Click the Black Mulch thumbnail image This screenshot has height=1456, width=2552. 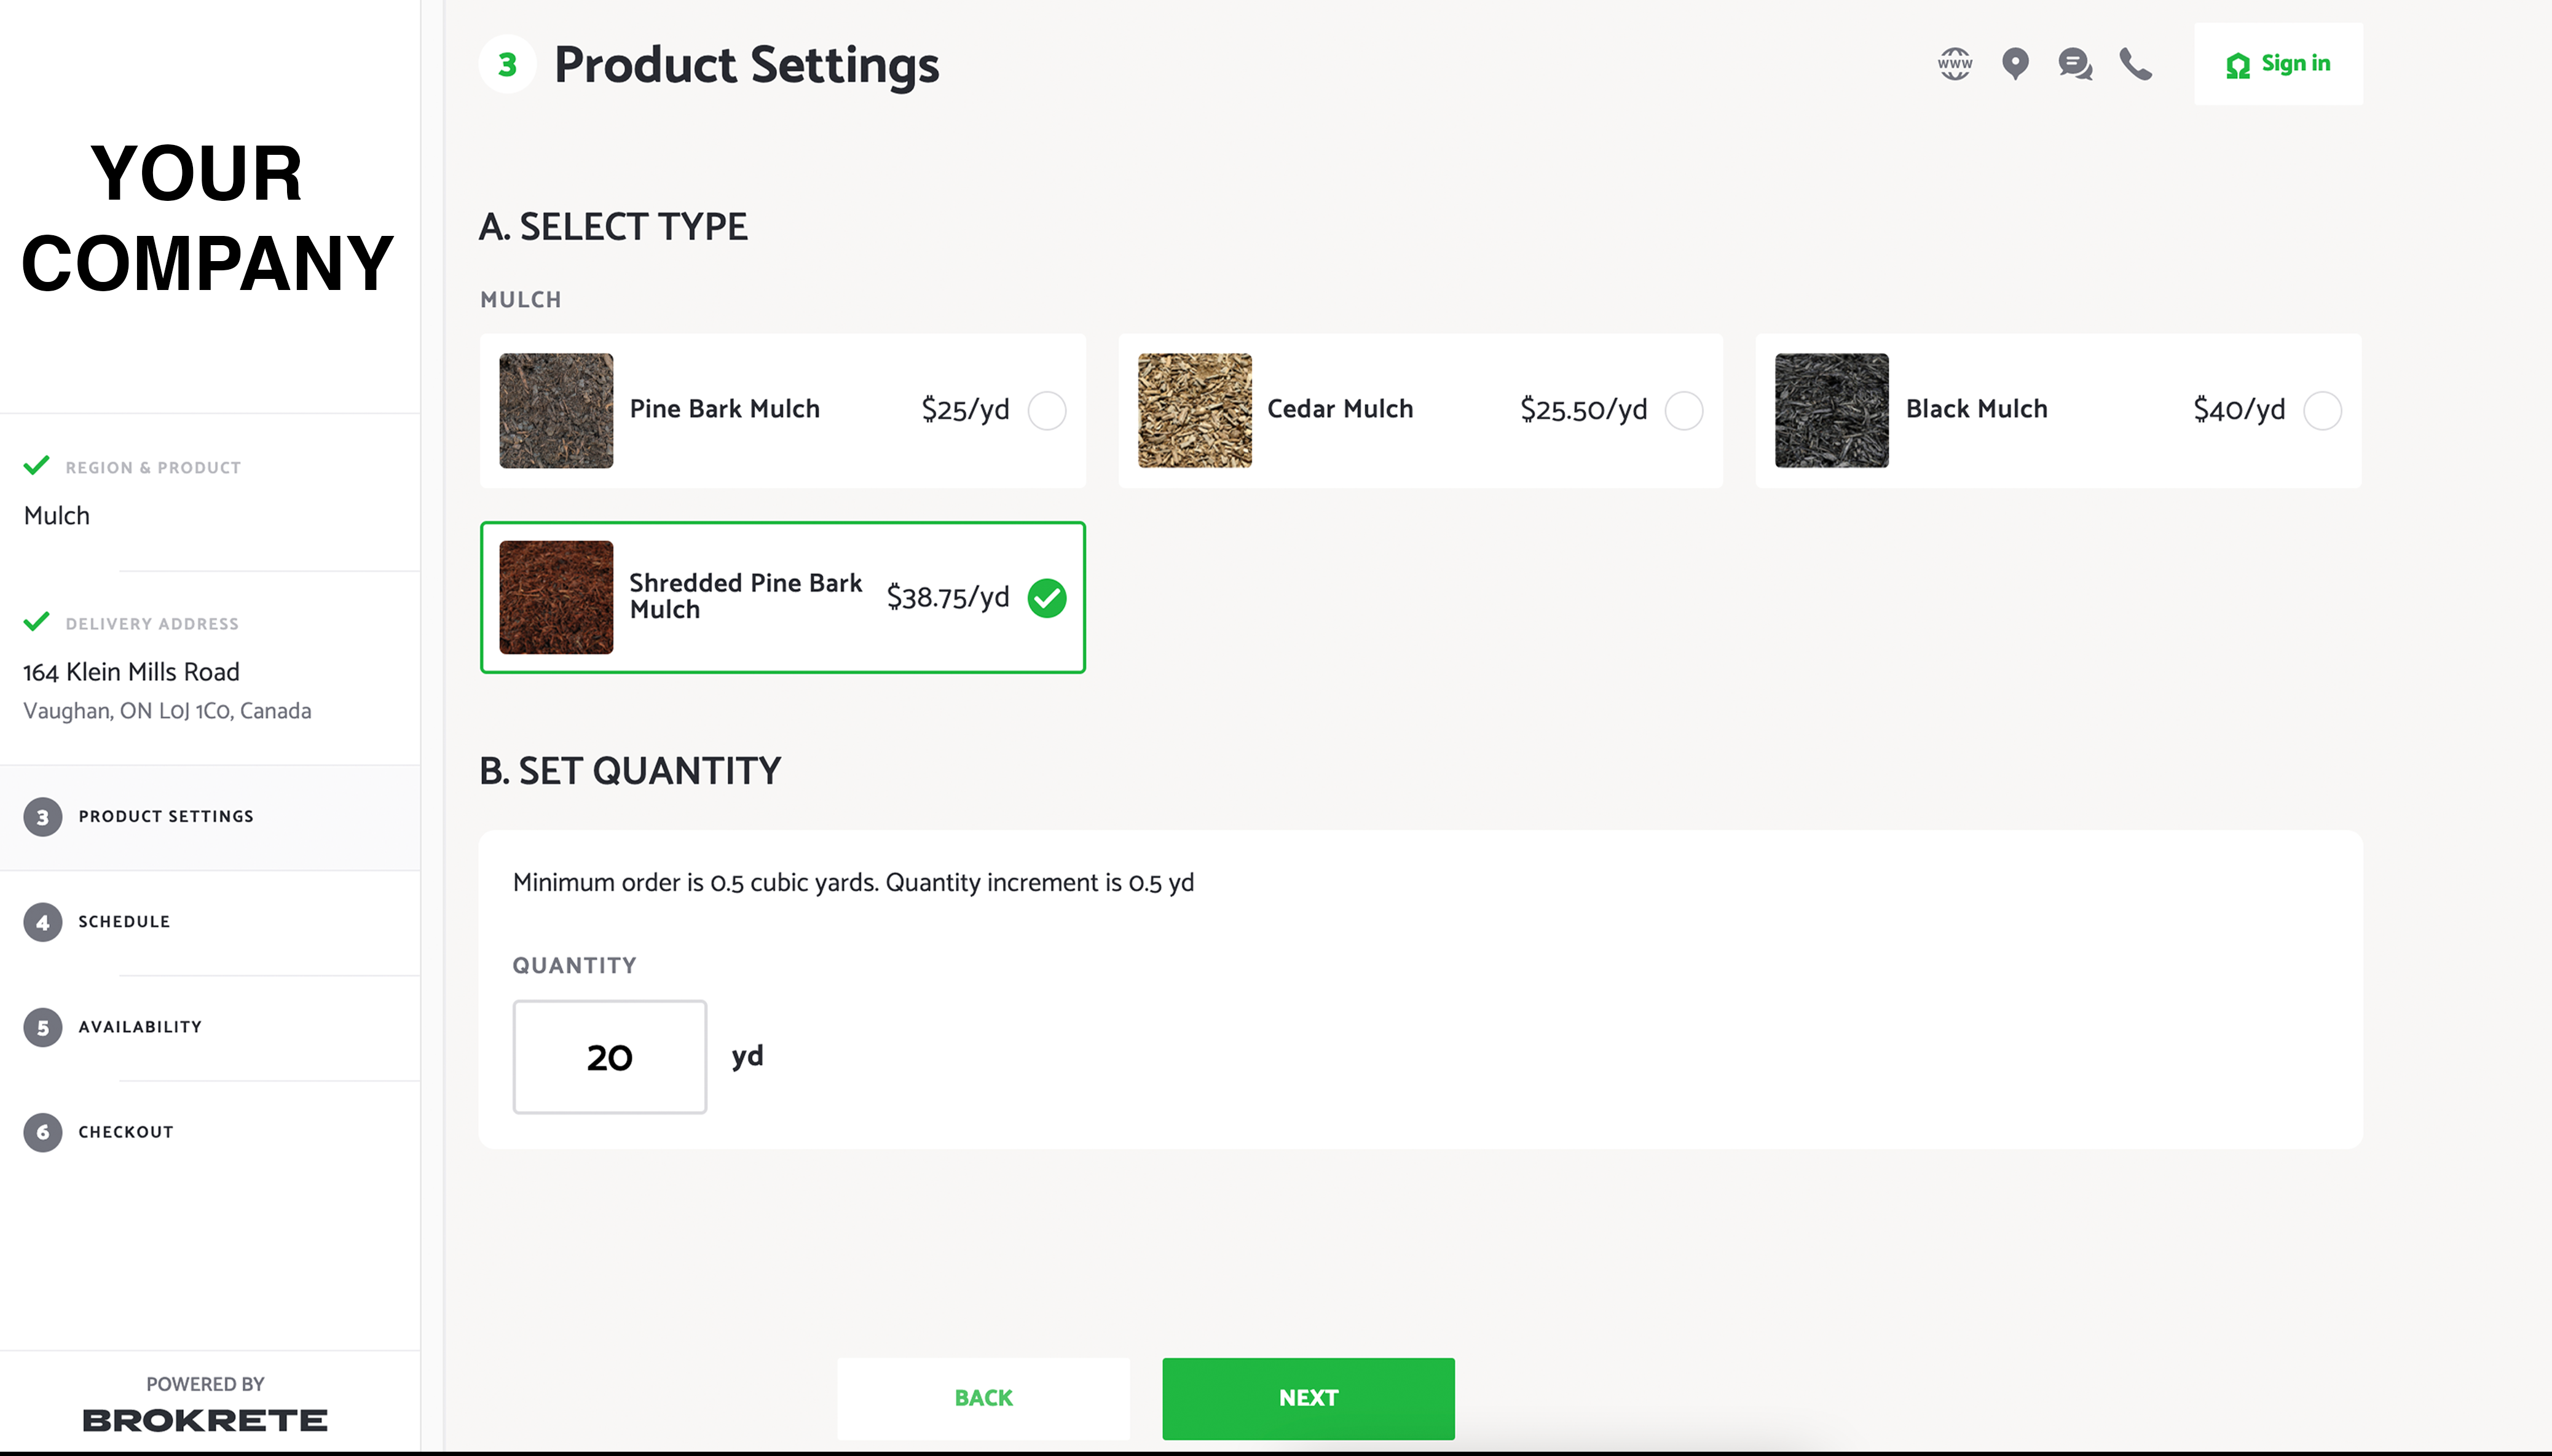[1832, 410]
